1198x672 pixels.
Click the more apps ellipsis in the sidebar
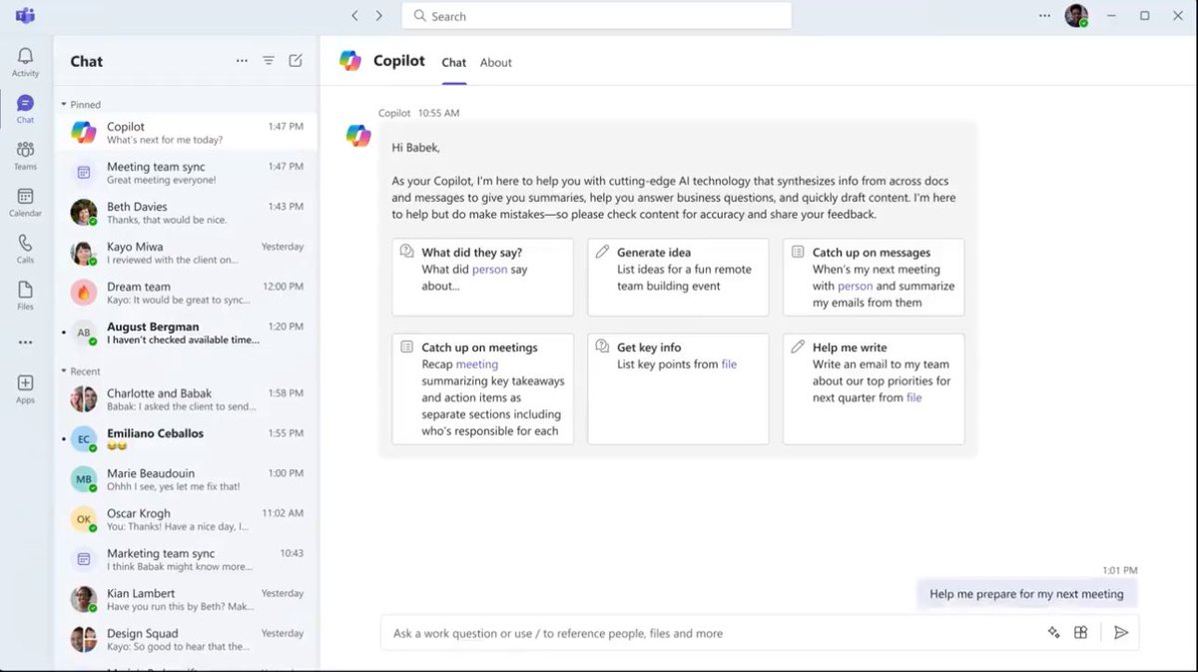pos(25,342)
